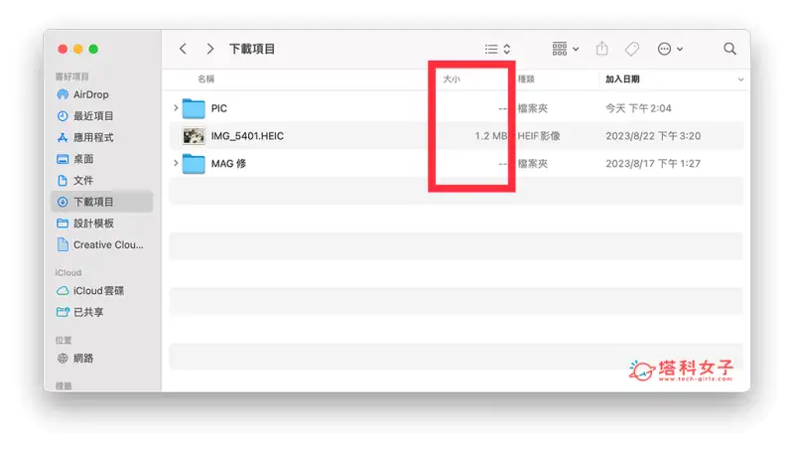The image size is (794, 449).
Task: Go forward with the right chevron
Action: [x=210, y=49]
